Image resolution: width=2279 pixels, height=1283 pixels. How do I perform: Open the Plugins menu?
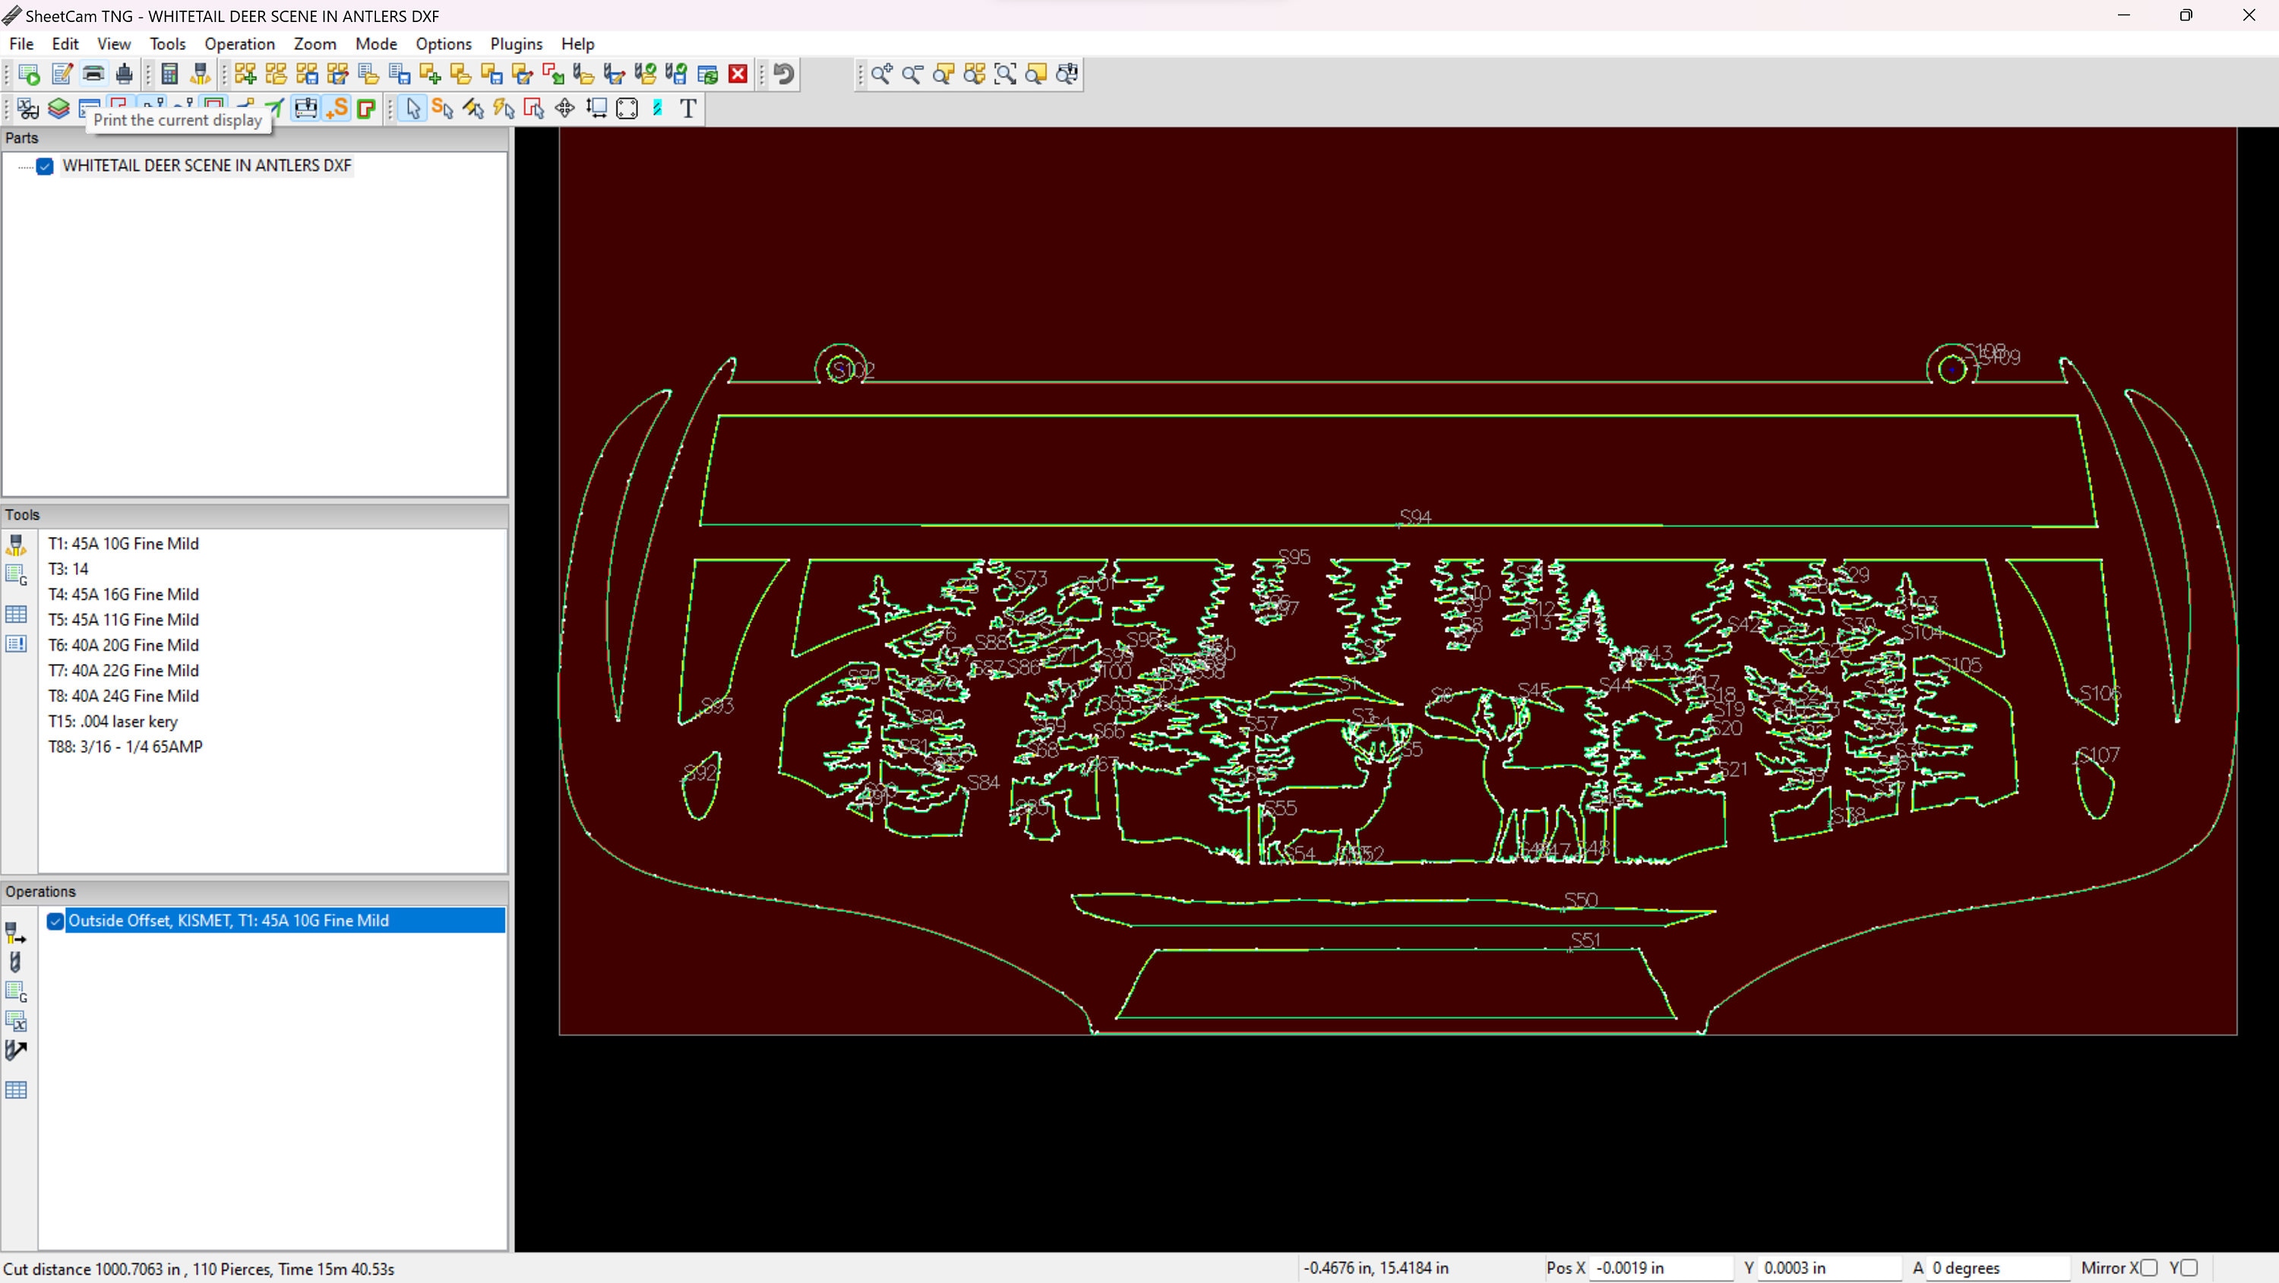pos(517,43)
